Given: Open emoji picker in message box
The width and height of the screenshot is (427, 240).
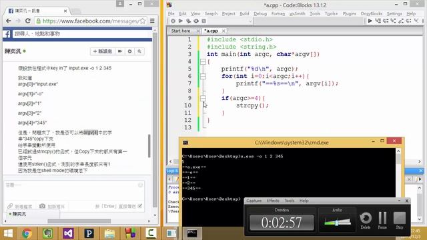Looking at the screenshot, I should click(140, 185).
